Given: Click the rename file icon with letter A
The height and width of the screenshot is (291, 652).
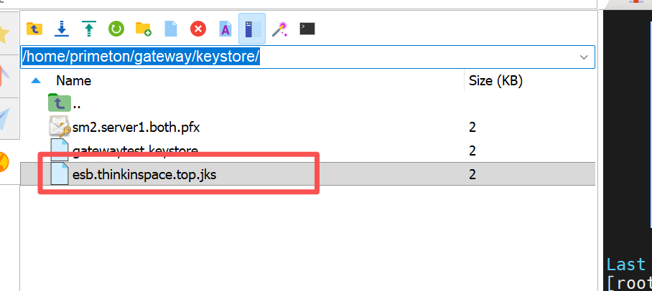Looking at the screenshot, I should click(x=225, y=29).
